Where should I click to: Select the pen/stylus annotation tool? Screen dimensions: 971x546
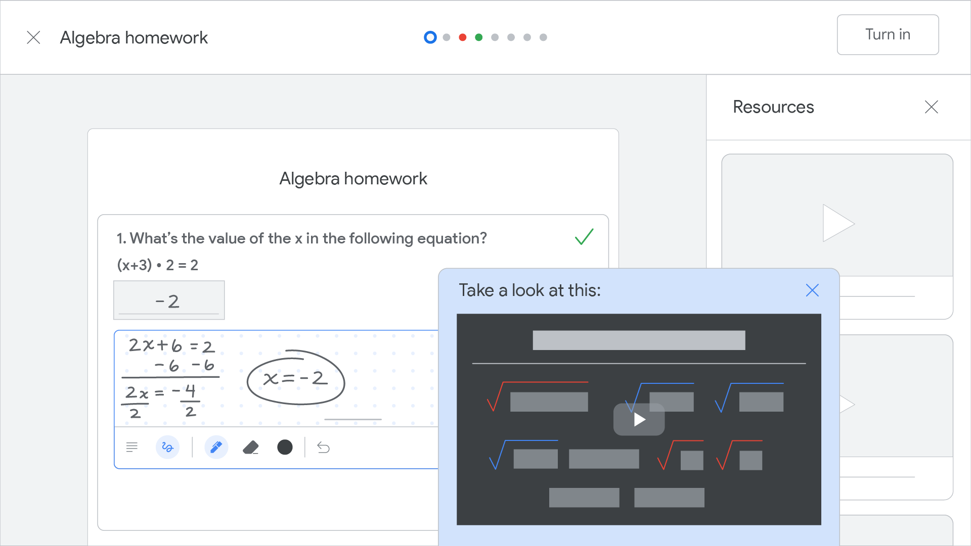216,447
